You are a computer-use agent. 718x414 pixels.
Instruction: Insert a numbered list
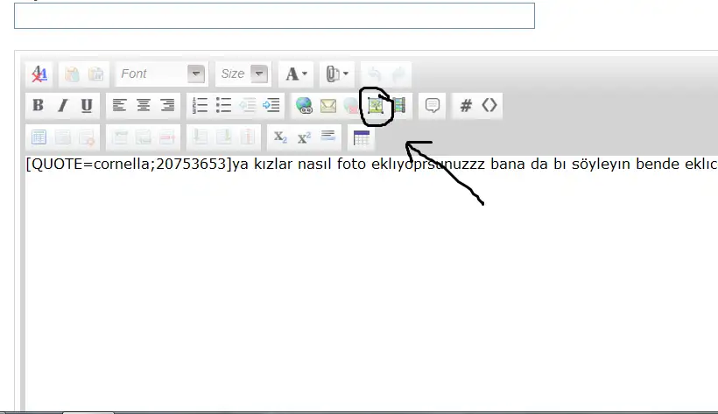[x=200, y=106]
